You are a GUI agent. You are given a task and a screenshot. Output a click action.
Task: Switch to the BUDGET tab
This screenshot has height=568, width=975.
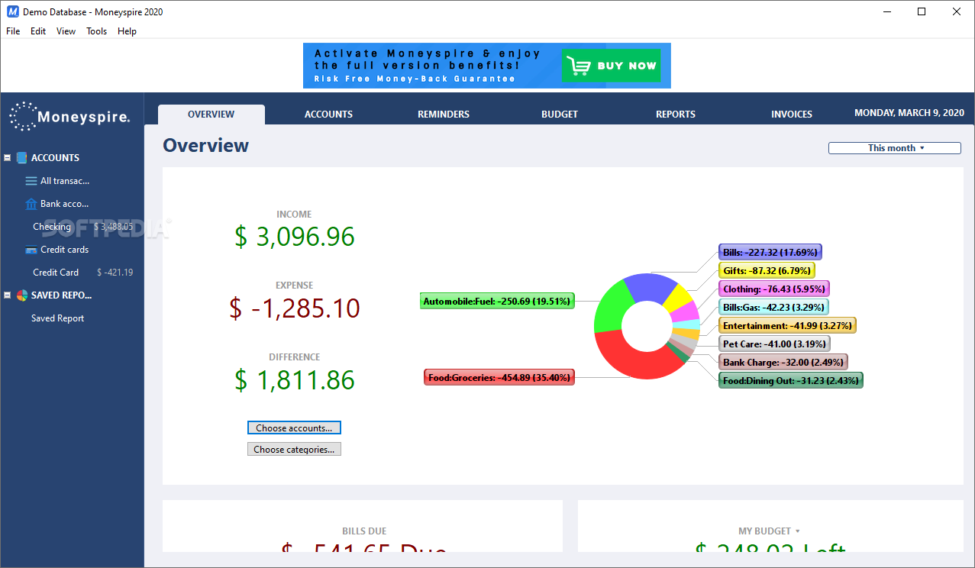(560, 115)
